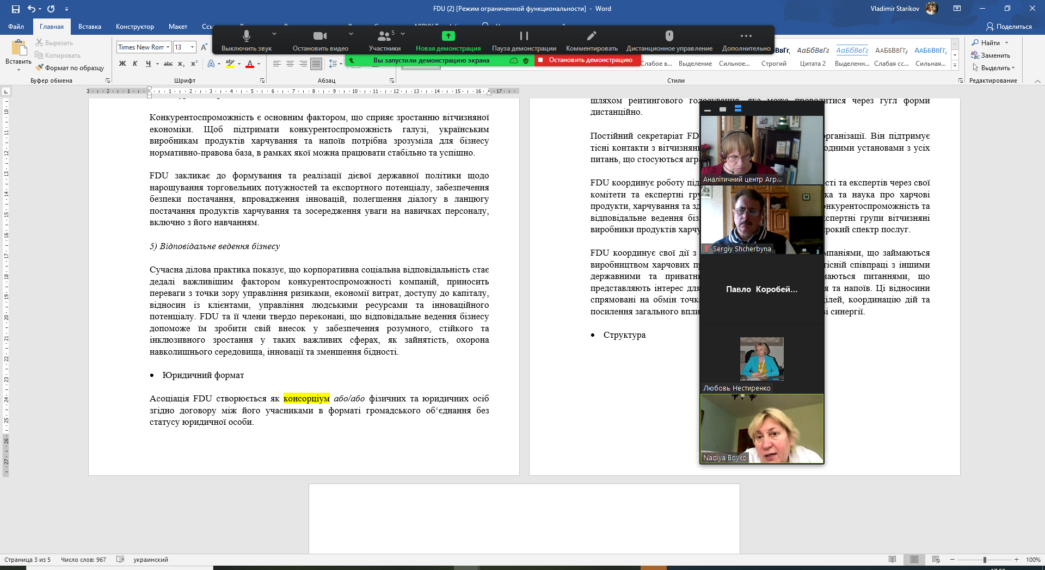This screenshot has width=1045, height=570.
Task: Toggle justified alignment
Action: click(316, 64)
